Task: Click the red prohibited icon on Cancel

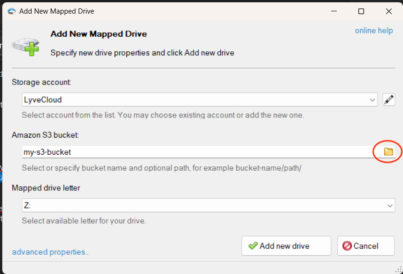Action: pos(347,246)
